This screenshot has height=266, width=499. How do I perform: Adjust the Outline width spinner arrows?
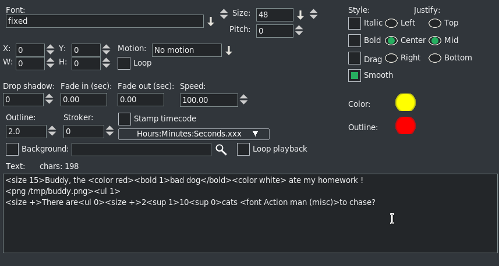coord(52,132)
